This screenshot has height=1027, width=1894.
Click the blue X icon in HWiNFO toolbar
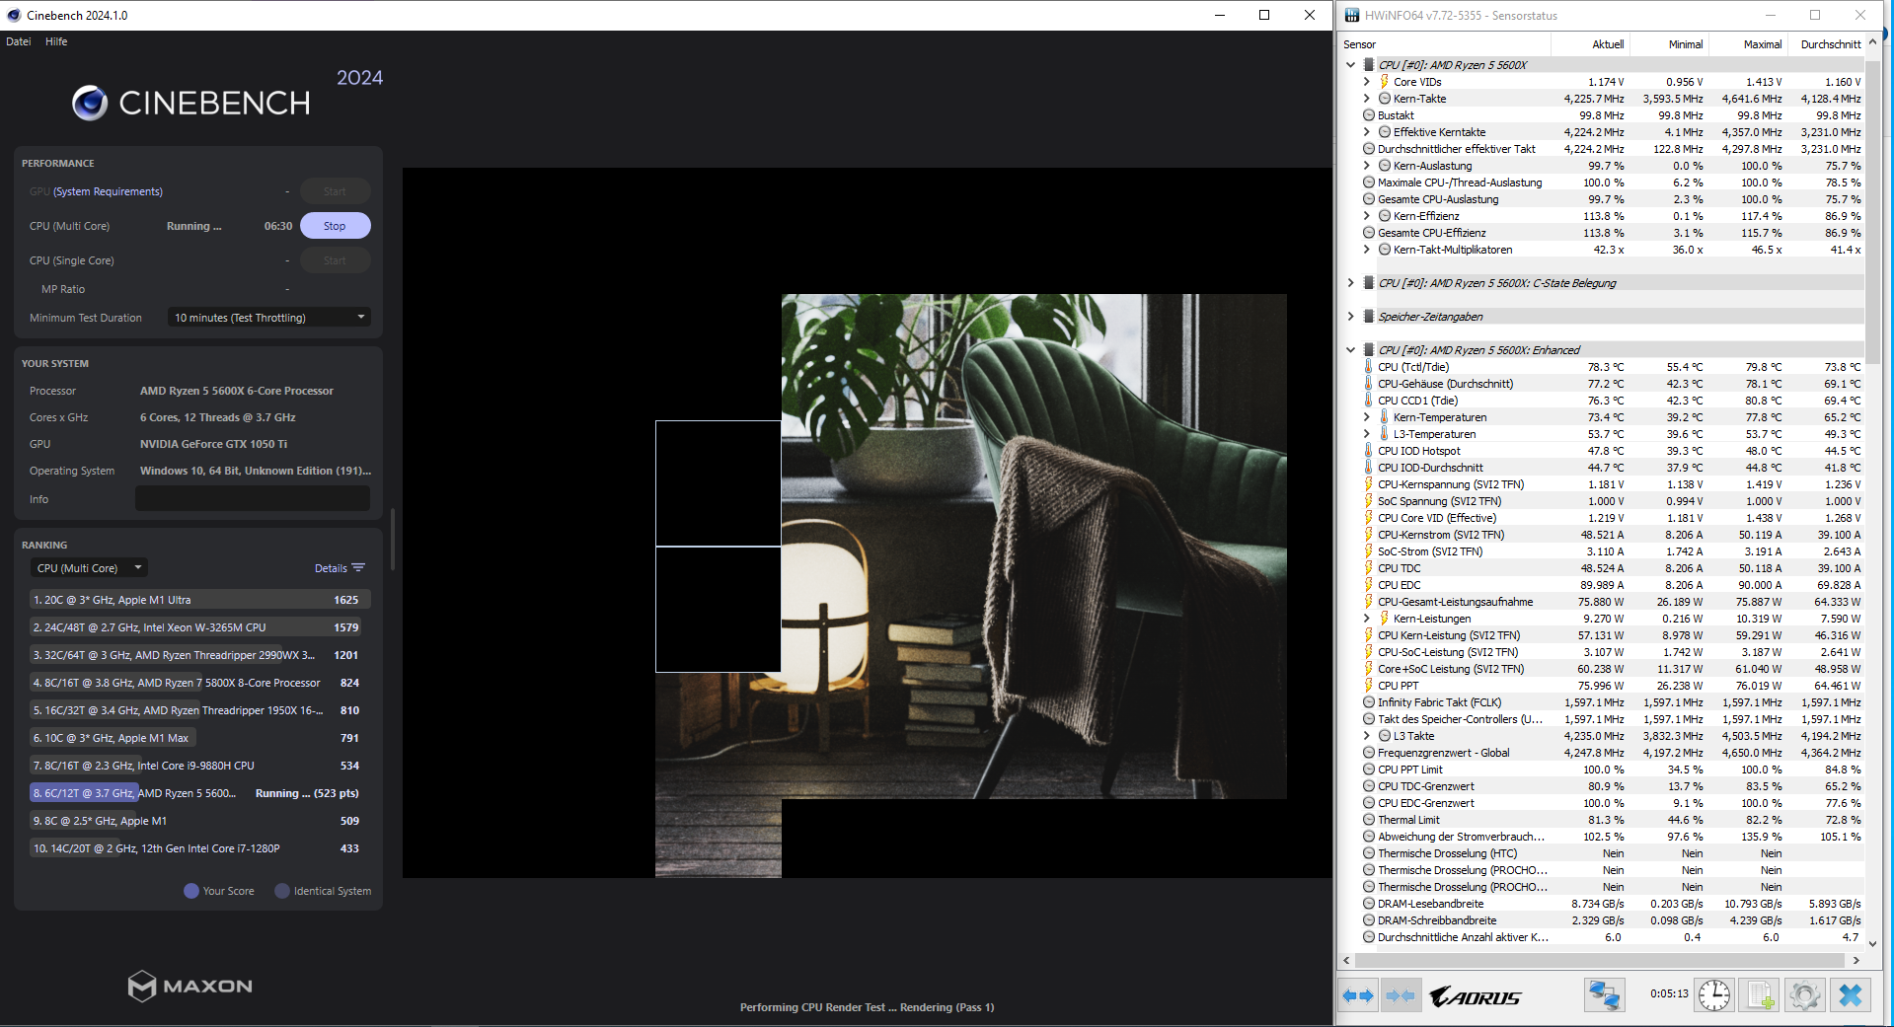1851,994
